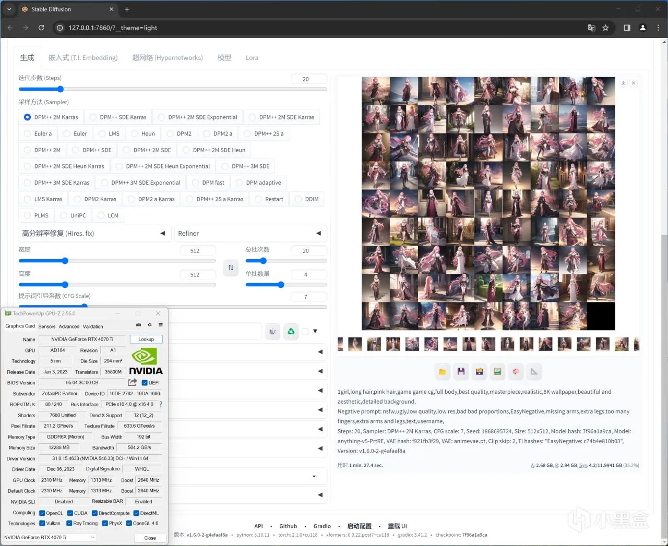Expand the Hires. fix section
The image size is (668, 546).
tap(94, 233)
